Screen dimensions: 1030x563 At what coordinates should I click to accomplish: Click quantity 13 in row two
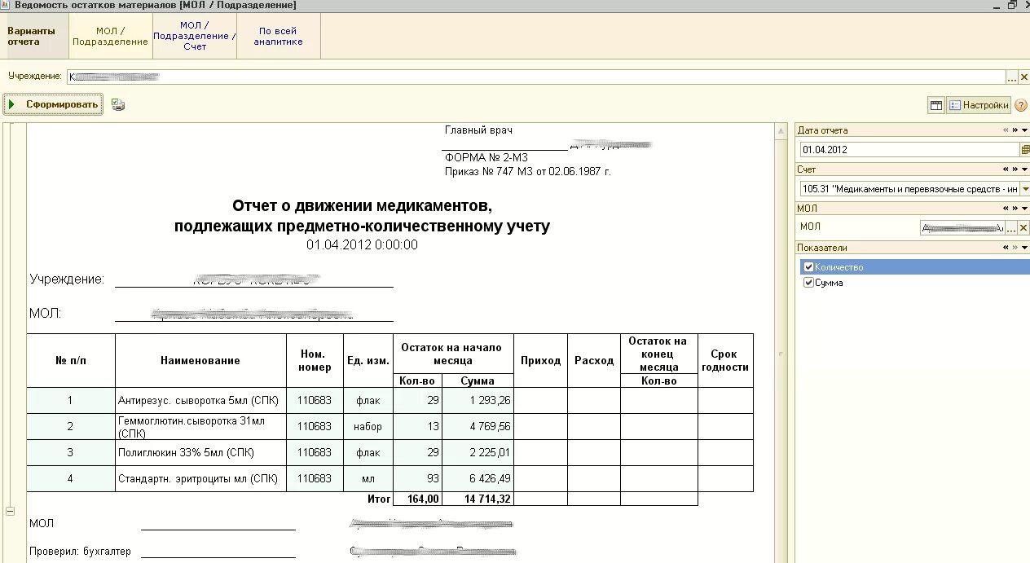(x=417, y=427)
